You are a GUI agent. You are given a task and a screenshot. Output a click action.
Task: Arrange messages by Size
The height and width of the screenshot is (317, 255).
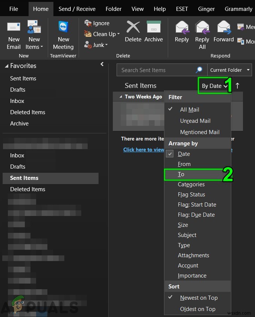197,225
